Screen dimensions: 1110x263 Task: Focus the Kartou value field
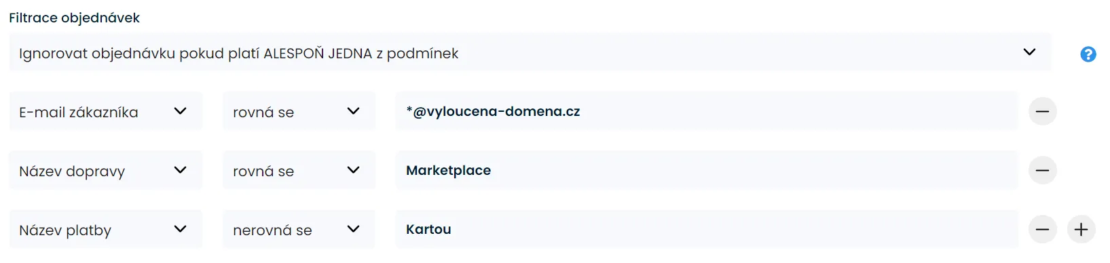click(x=707, y=229)
